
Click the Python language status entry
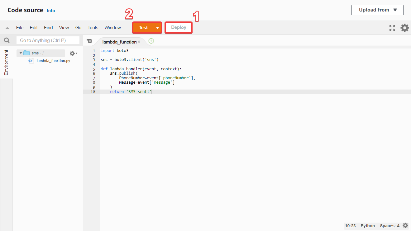click(368, 226)
